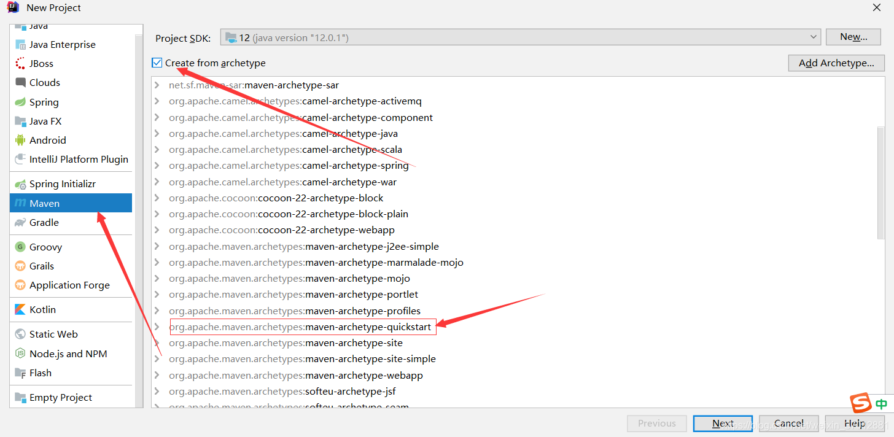The width and height of the screenshot is (894, 437).
Task: Click the Help button
Action: [x=854, y=423]
